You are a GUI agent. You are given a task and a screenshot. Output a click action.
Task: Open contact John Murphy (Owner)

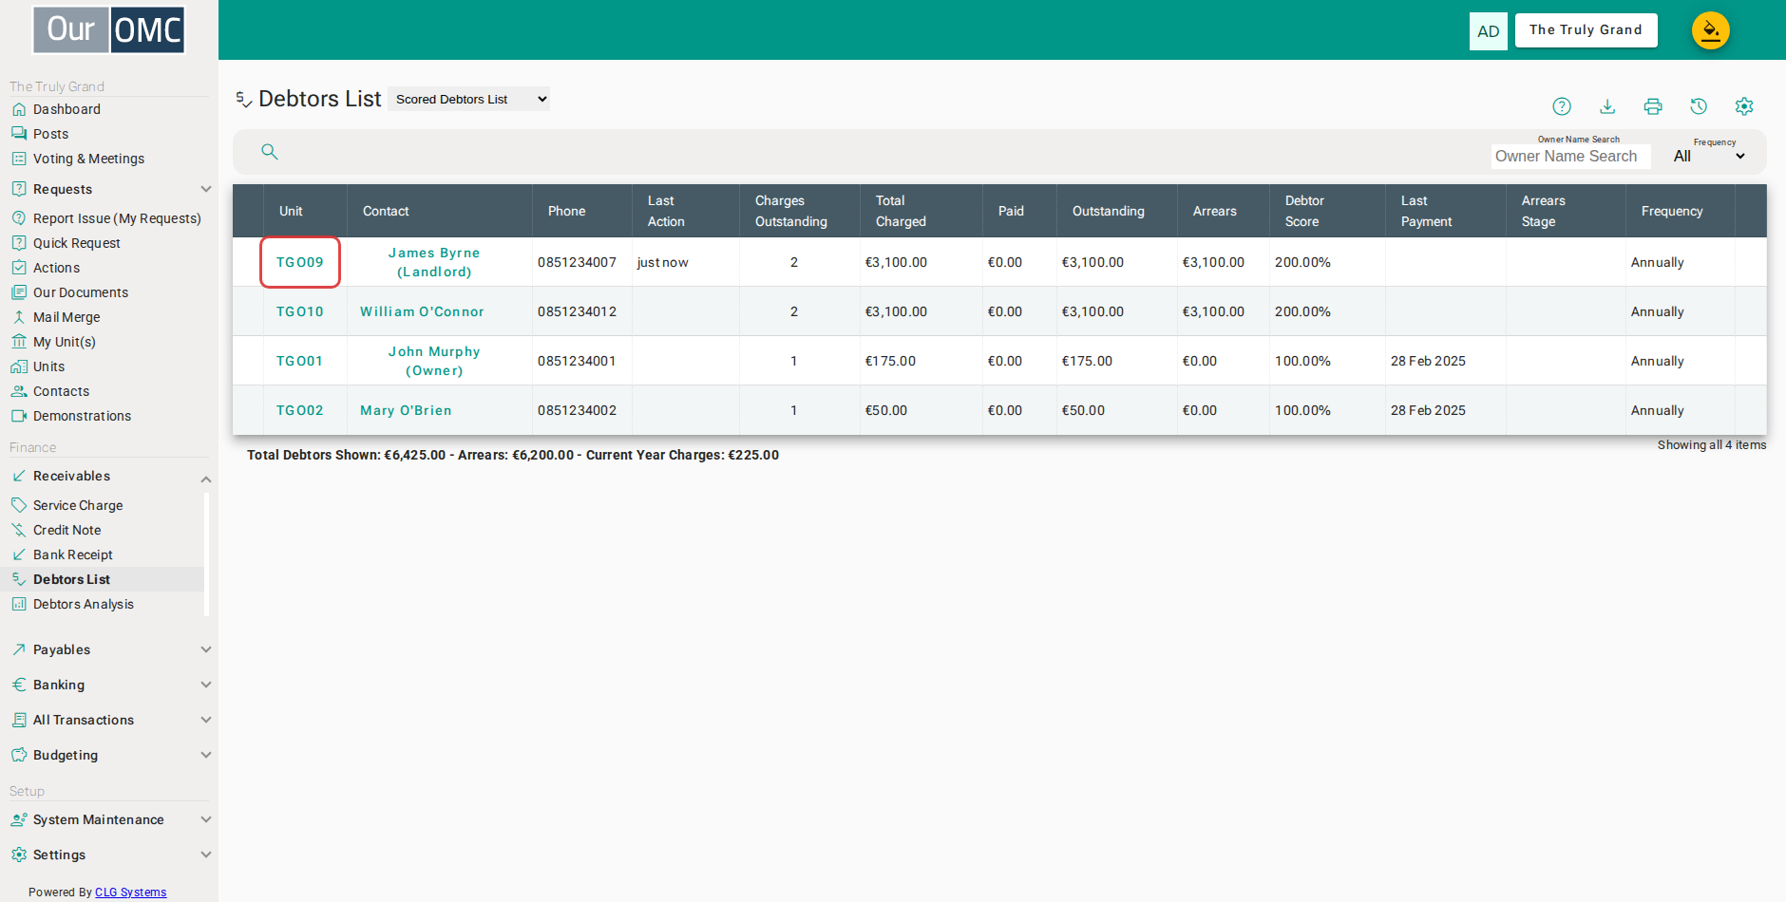point(434,361)
